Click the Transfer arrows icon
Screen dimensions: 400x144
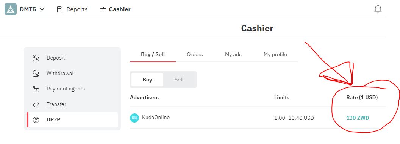pyautogui.click(x=36, y=104)
